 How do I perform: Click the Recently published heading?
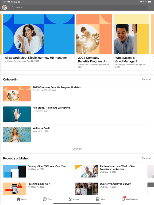16,158
